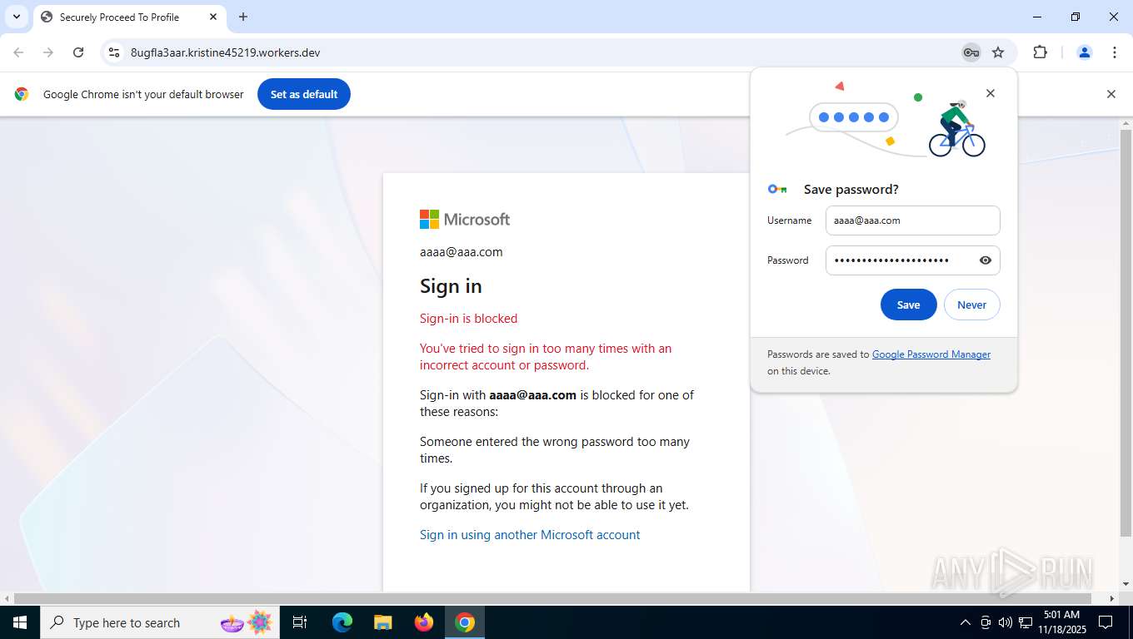Select the Securely Proceed To Profile tab
The width and height of the screenshot is (1133, 639).
coord(129,17)
